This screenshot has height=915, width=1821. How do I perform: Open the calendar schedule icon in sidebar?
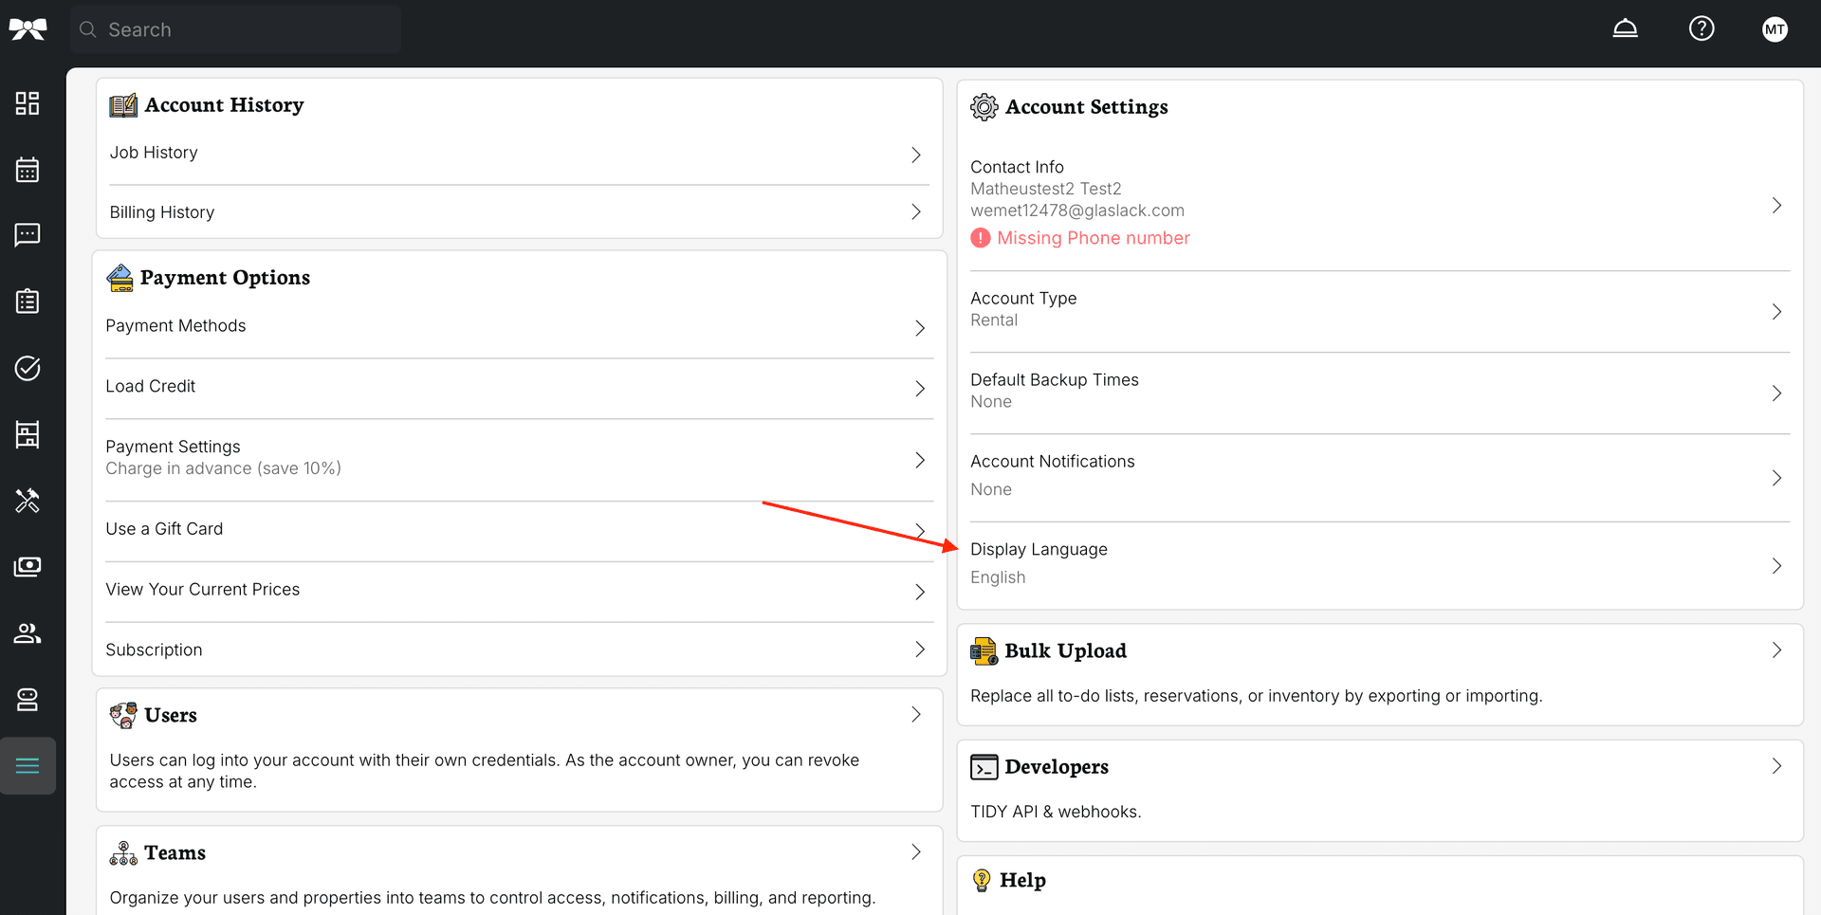coord(28,169)
